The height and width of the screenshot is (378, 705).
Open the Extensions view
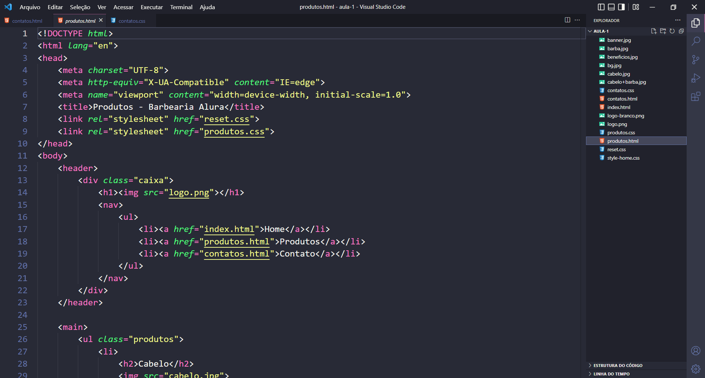pos(695,97)
